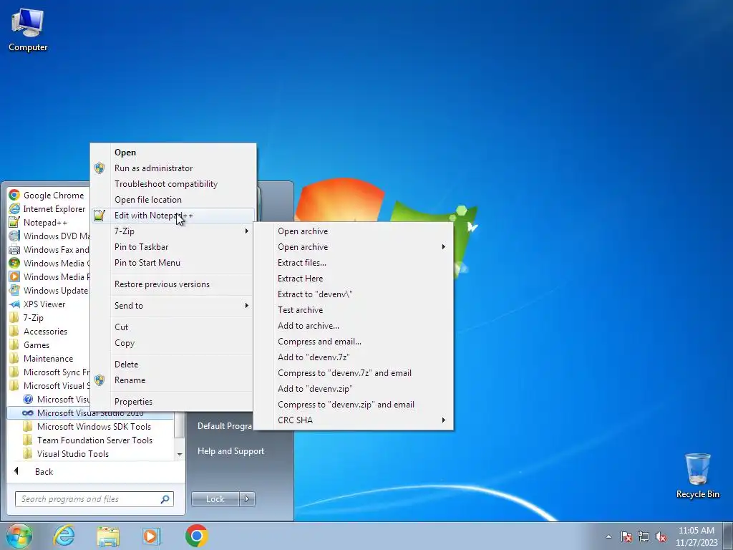Image resolution: width=733 pixels, height=550 pixels.
Task: Choose Cut in the context menu
Action: point(173,327)
